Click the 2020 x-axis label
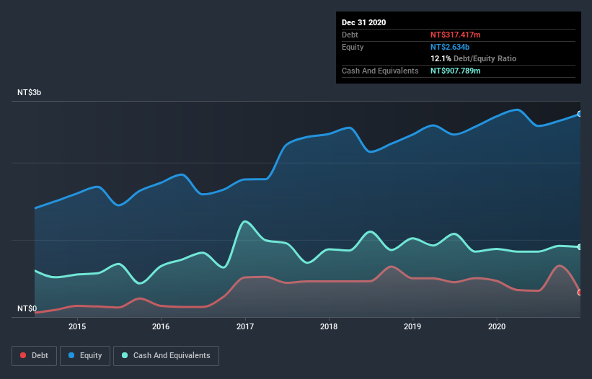This screenshot has height=379, width=592. pyautogui.click(x=497, y=326)
